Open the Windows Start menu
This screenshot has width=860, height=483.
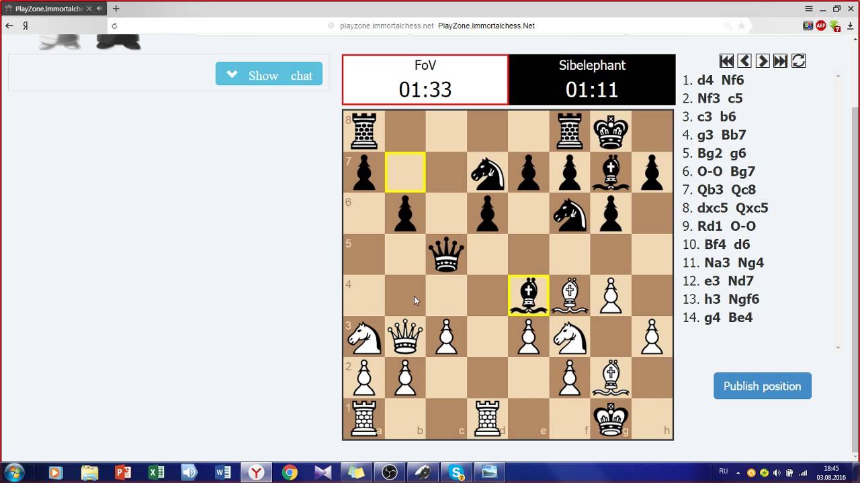(14, 472)
